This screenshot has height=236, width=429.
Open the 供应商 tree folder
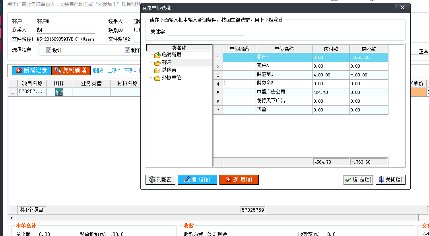point(169,70)
